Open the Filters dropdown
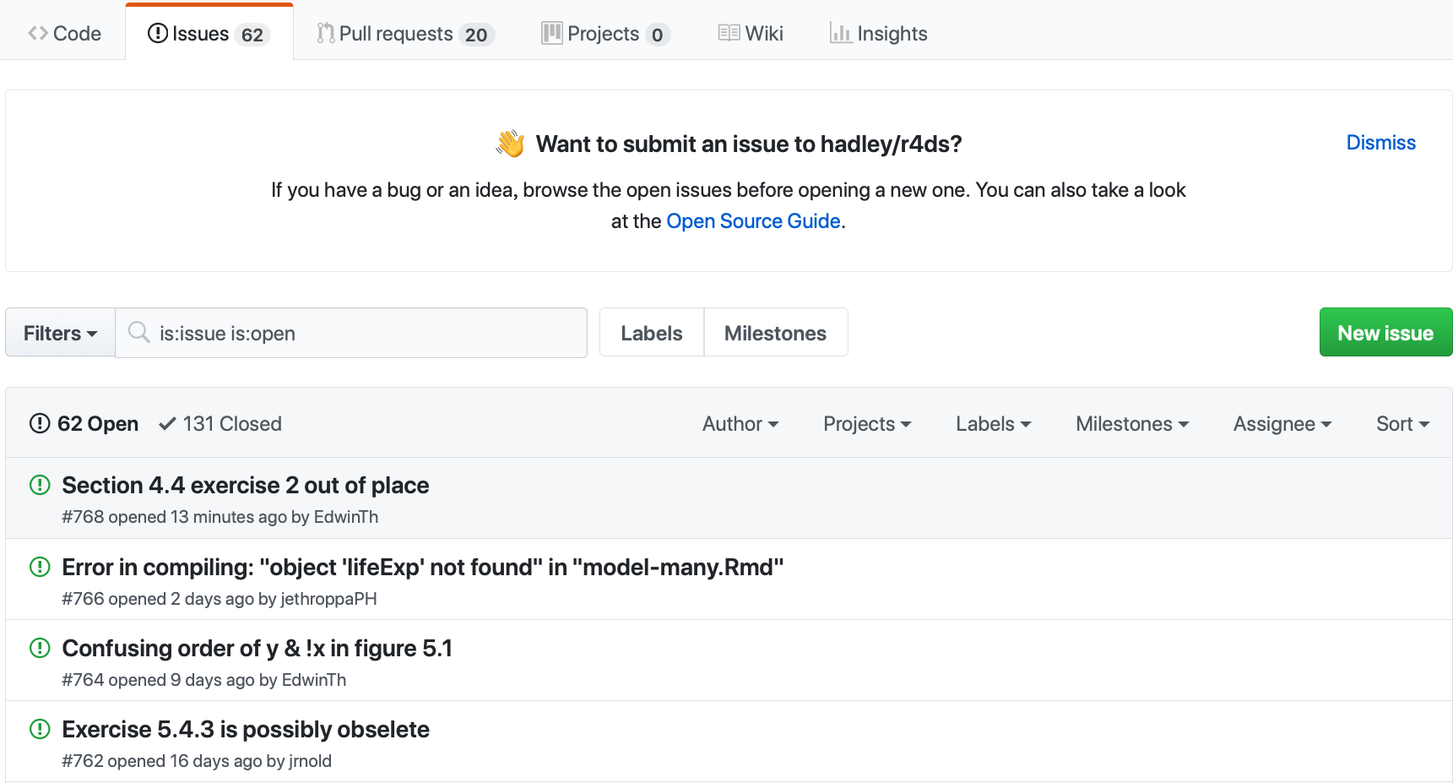1453x783 pixels. [60, 333]
